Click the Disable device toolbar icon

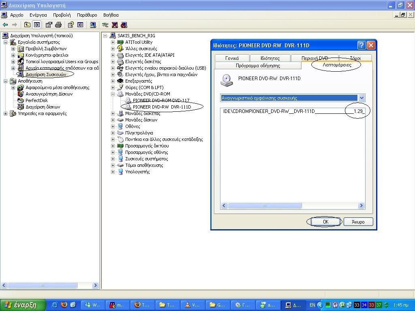point(123,25)
